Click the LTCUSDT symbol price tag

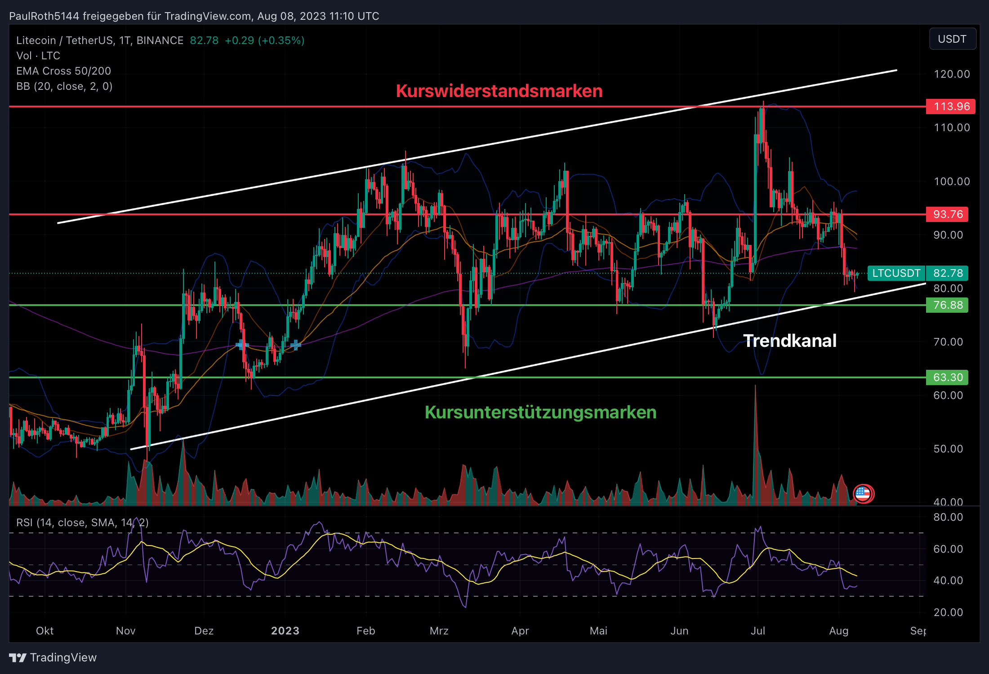[x=896, y=273]
